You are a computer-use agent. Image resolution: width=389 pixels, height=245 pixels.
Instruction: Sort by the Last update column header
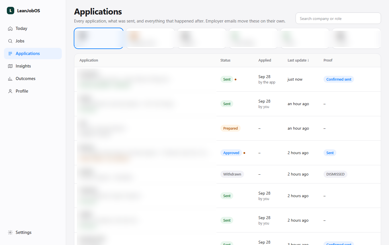click(x=298, y=60)
